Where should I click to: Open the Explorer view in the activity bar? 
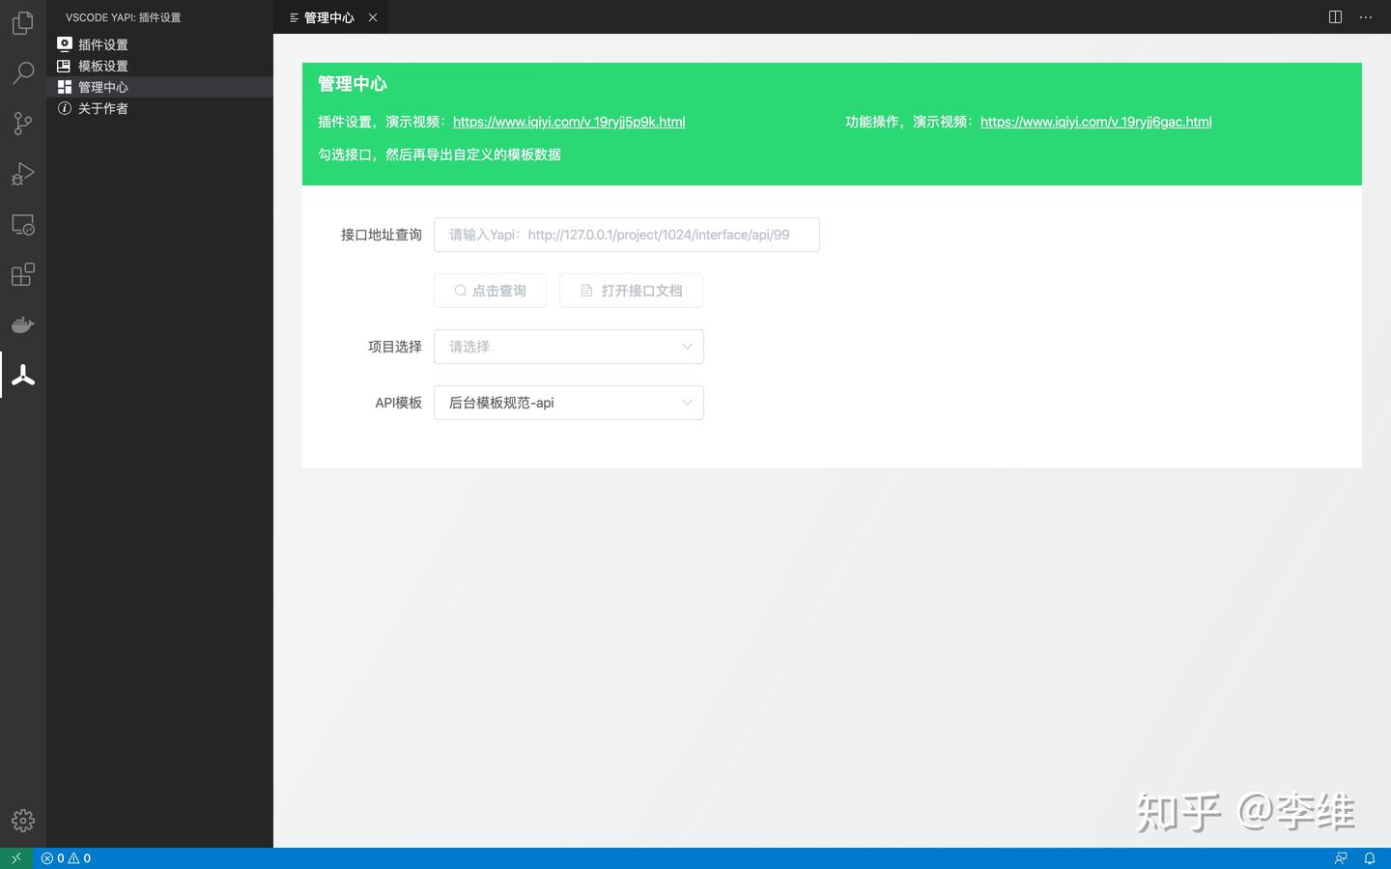coord(22,22)
